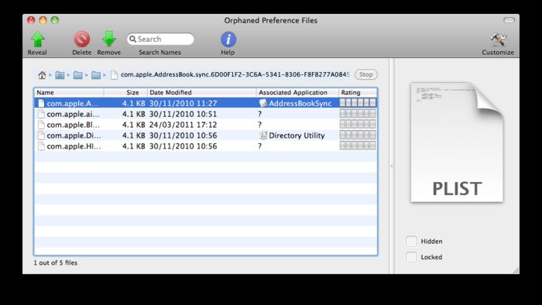542x305 pixels.
Task: Click the com.apple.AddressBook.sync path text
Action: pos(235,74)
